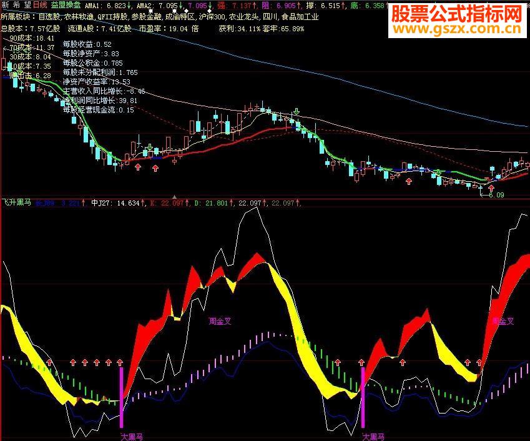Image resolution: width=530 pixels, height=441 pixels.
Task: Open the 沪深300 sector tag
Action: pyautogui.click(x=212, y=17)
